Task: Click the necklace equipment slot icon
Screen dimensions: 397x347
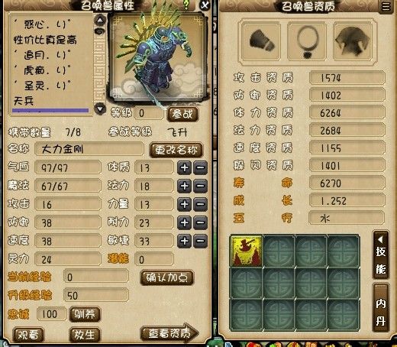Action: click(x=307, y=41)
